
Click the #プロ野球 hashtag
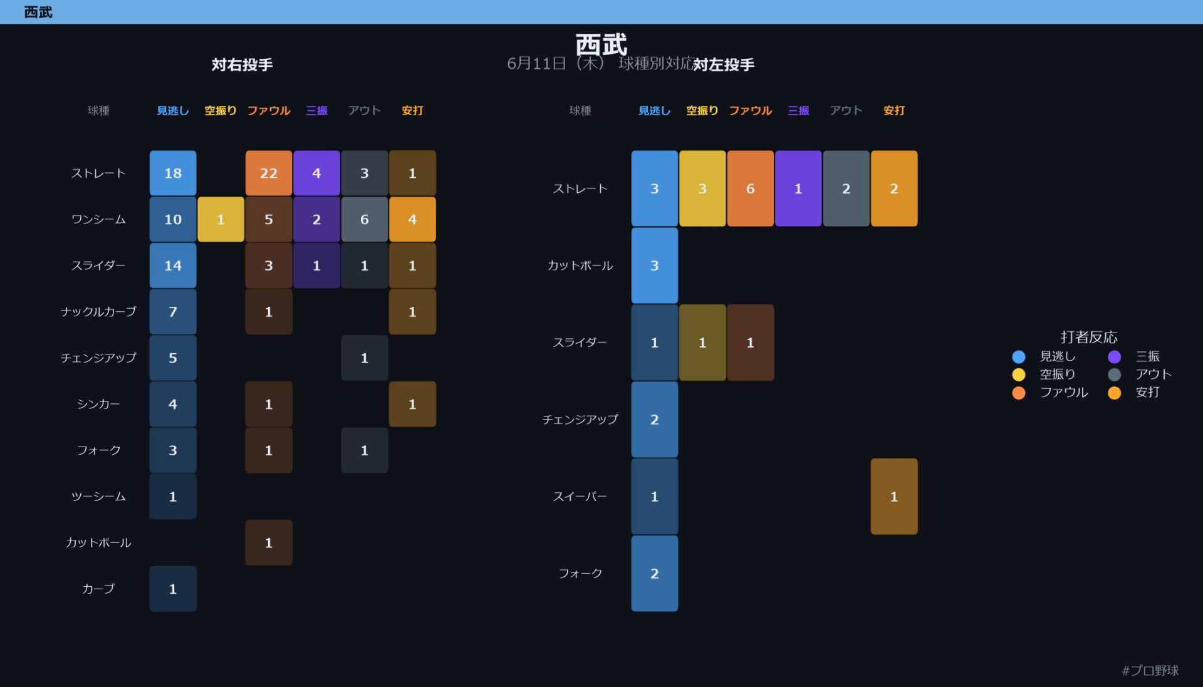click(x=1150, y=671)
